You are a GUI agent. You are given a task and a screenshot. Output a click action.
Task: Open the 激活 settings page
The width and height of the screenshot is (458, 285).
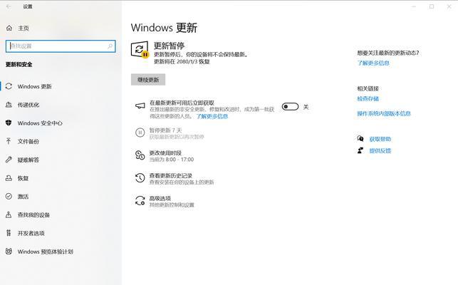click(61, 197)
